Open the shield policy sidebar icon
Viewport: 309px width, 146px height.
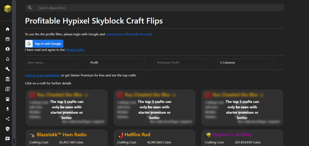(8, 129)
